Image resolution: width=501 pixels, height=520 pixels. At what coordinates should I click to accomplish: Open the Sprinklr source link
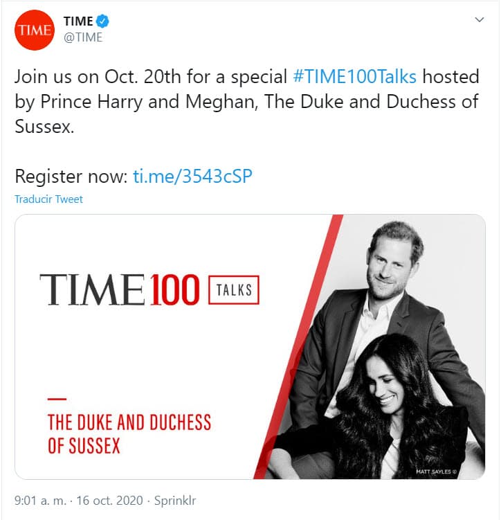[x=176, y=499]
